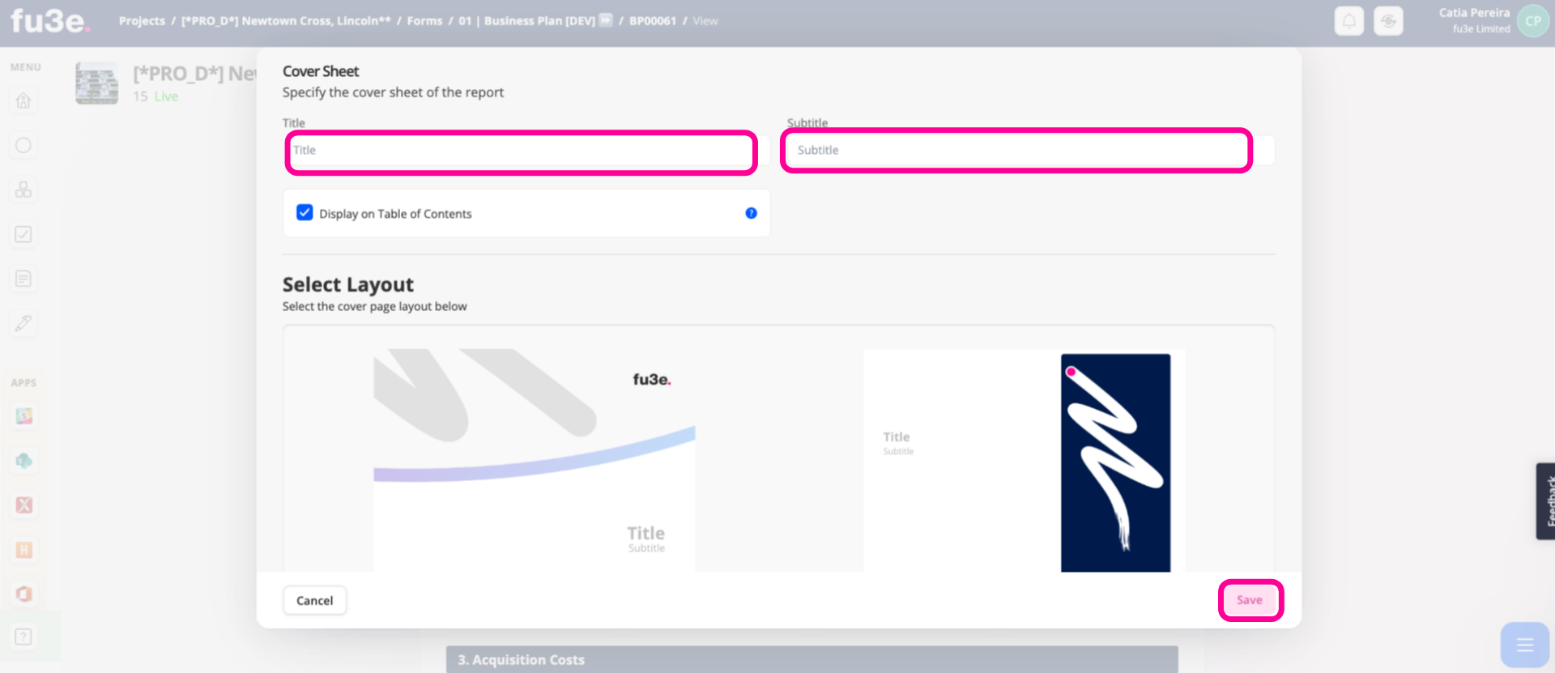
Task: Open 01 | Business Plan [DEV] breadcrumb
Action: (x=526, y=21)
